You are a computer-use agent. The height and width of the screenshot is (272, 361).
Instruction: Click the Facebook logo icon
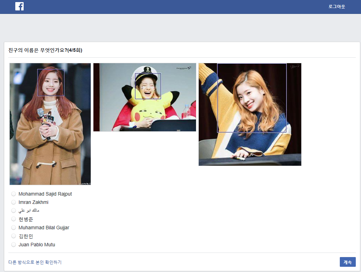point(19,6)
